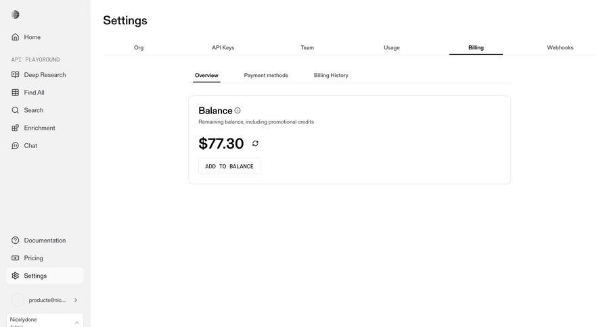Refresh the balance amount

(x=255, y=143)
